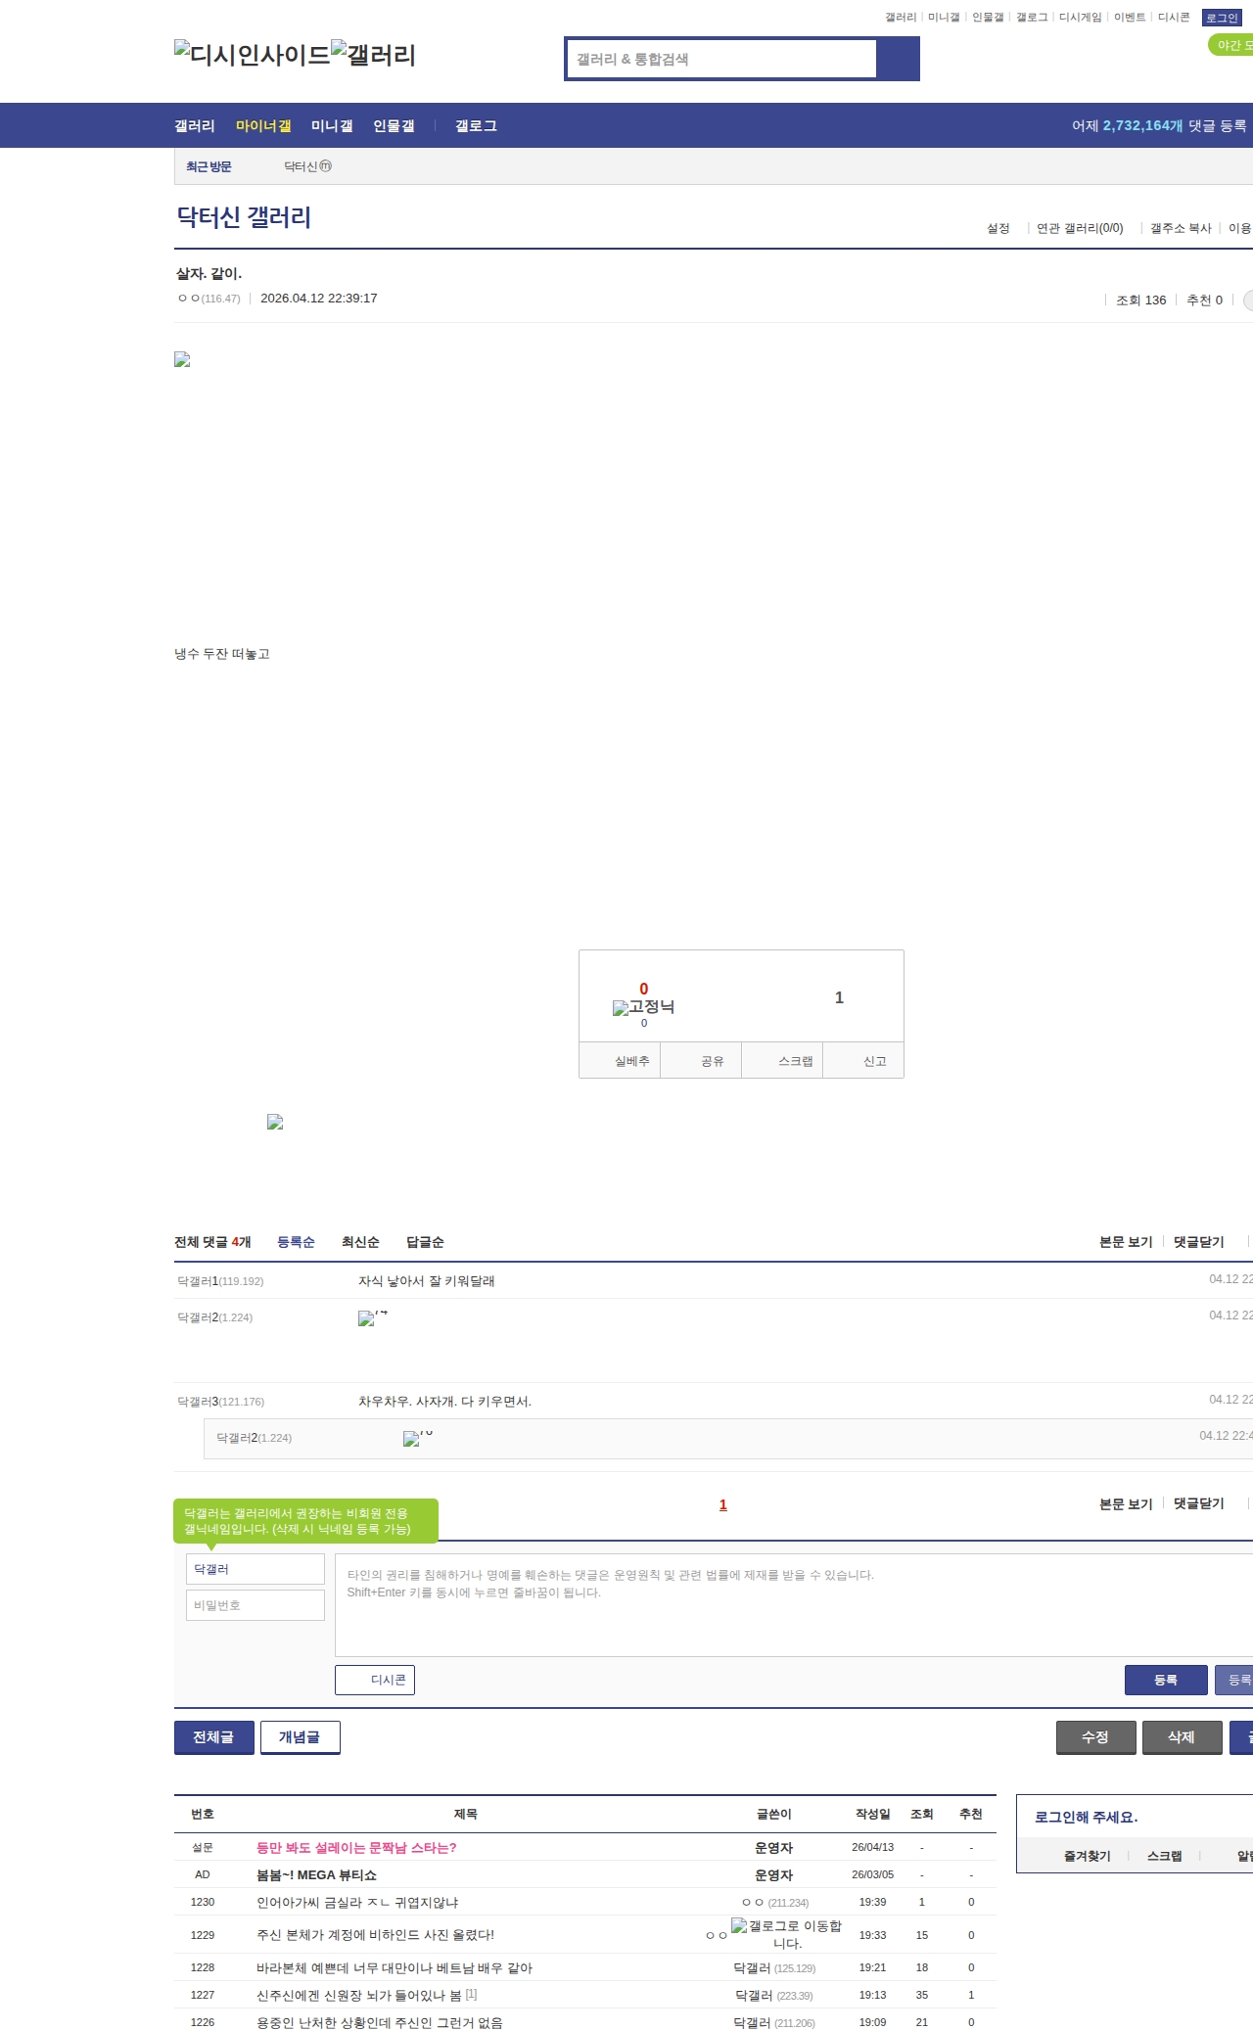Switch to the 개념글 list tab
The width and height of the screenshot is (1253, 2031).
point(300,1737)
